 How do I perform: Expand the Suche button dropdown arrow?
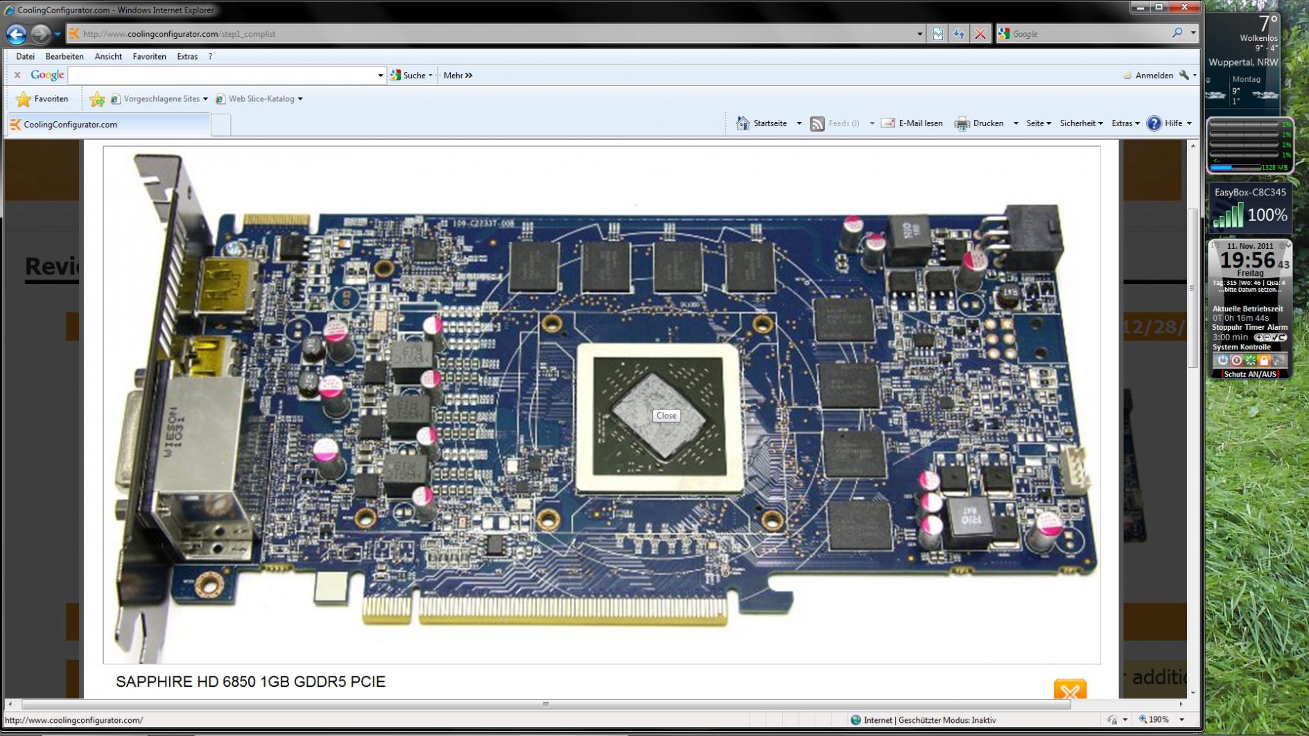431,76
